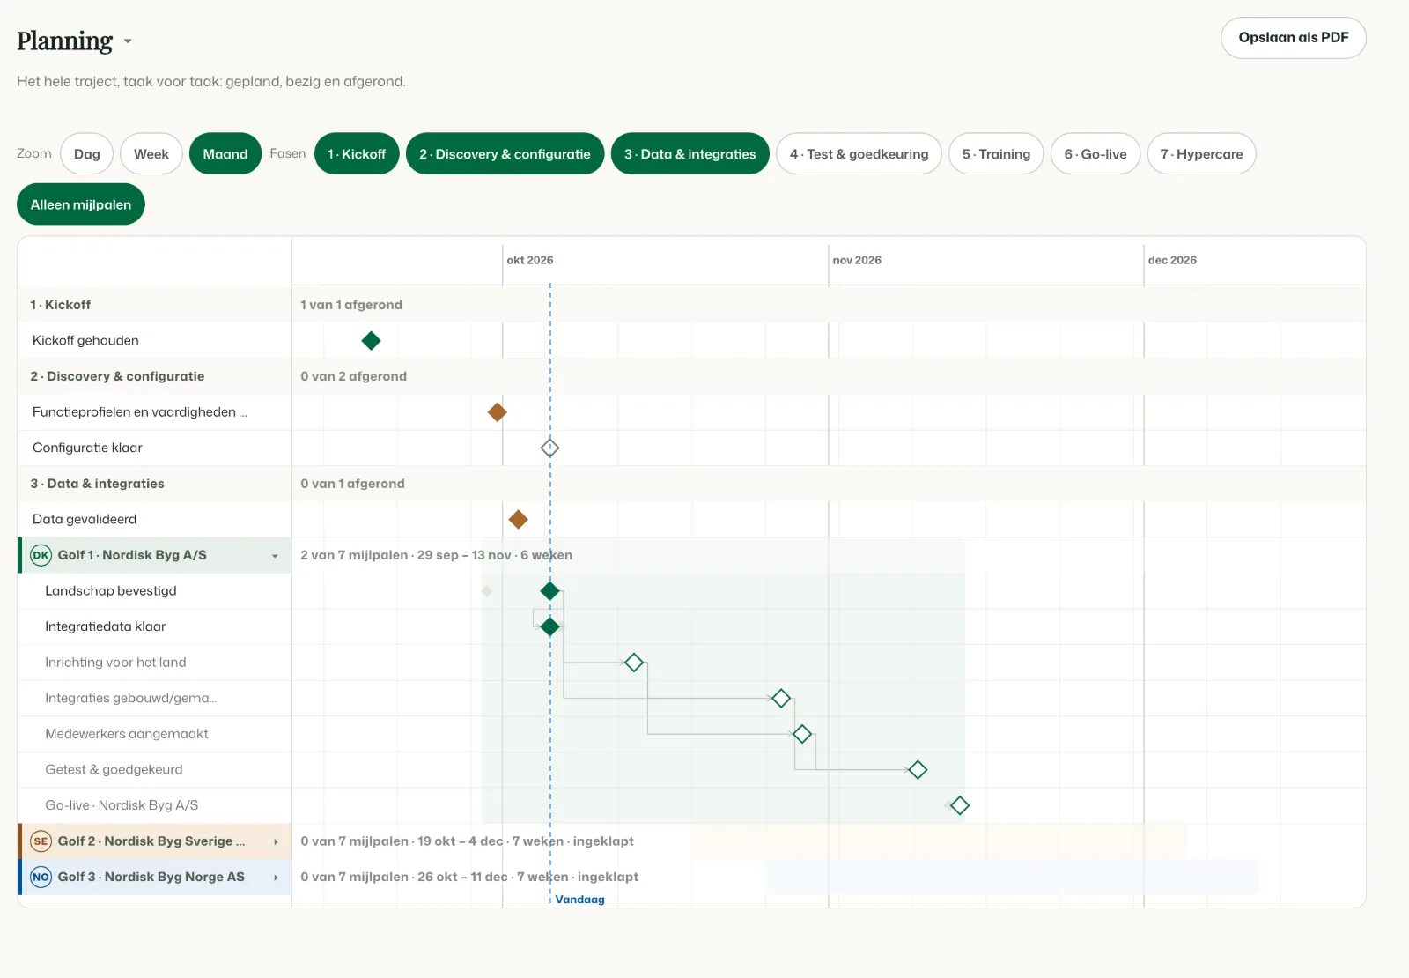Click the dec 2026 month header

(x=1172, y=260)
